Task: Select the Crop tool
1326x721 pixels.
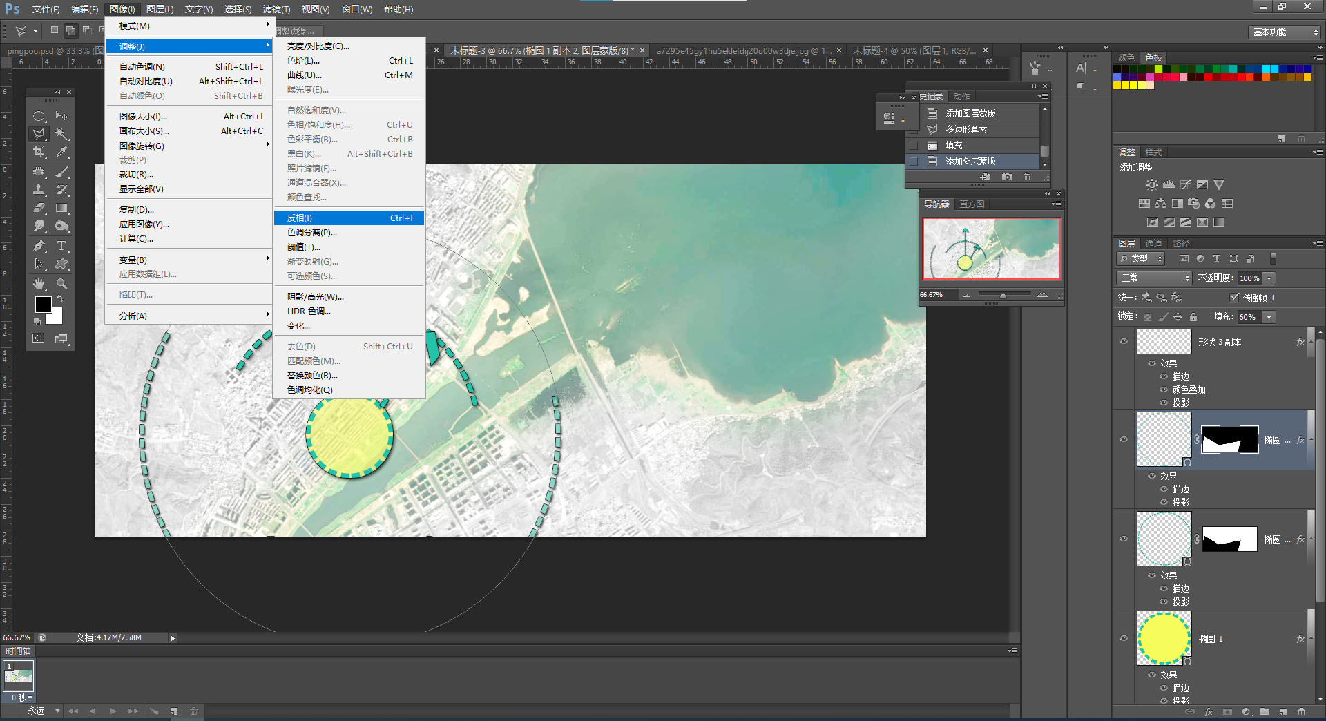Action: [x=39, y=153]
